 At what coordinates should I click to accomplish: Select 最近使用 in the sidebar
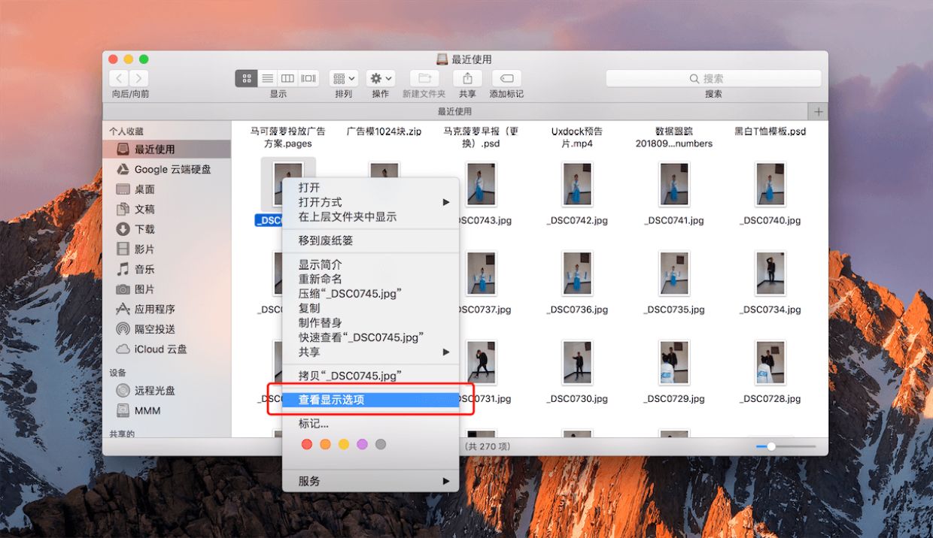(x=167, y=149)
